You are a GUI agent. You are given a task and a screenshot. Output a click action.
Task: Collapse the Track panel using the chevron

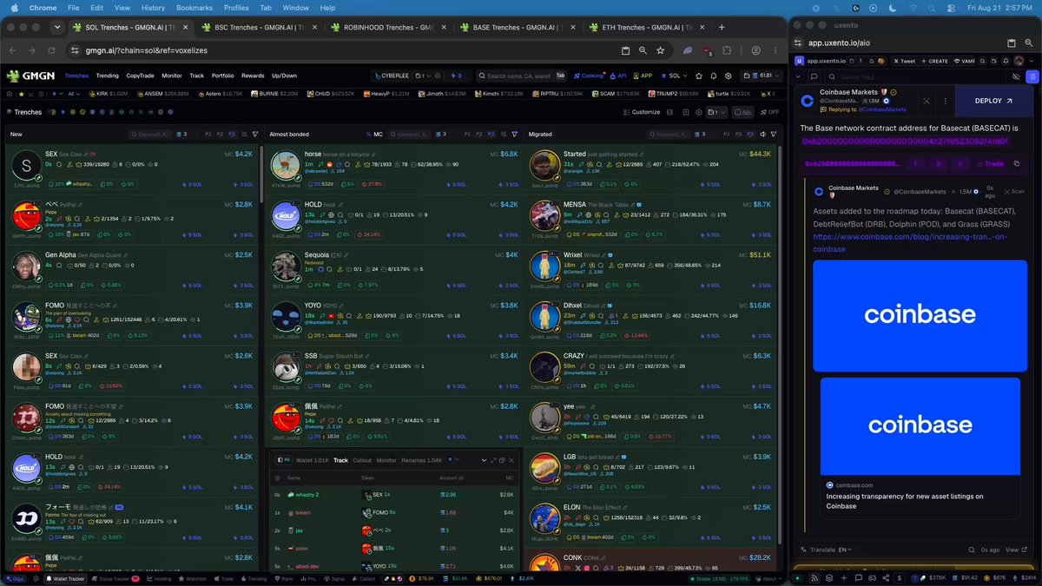pyautogui.click(x=482, y=460)
